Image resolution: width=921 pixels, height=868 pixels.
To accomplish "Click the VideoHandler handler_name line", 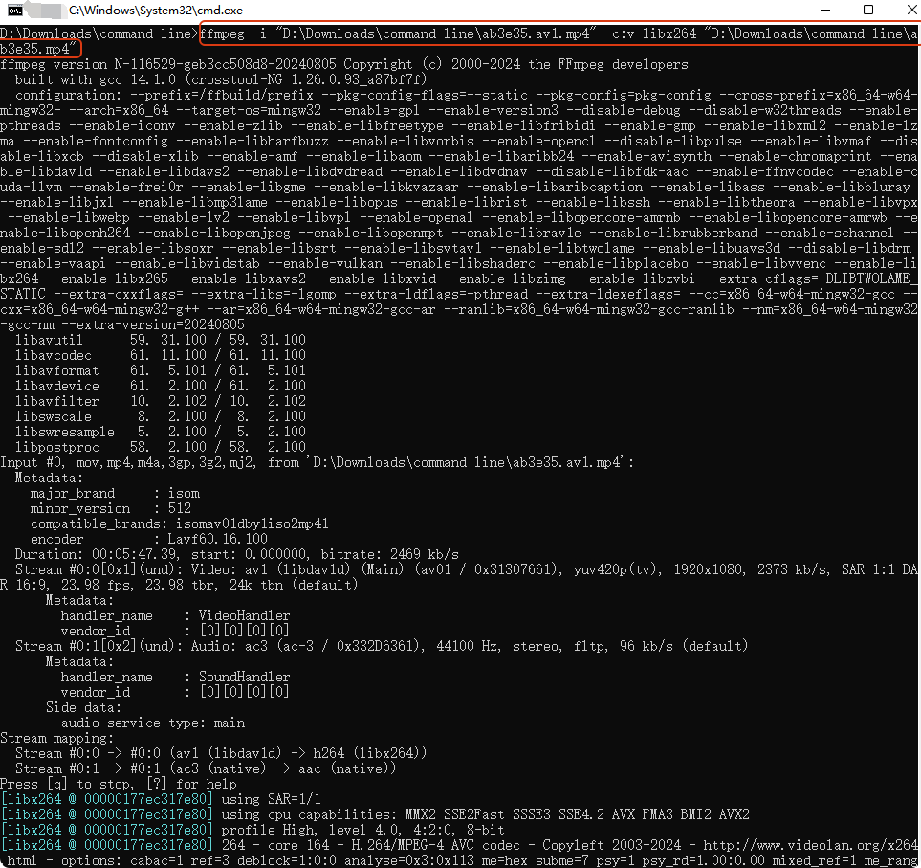I will [x=175, y=615].
